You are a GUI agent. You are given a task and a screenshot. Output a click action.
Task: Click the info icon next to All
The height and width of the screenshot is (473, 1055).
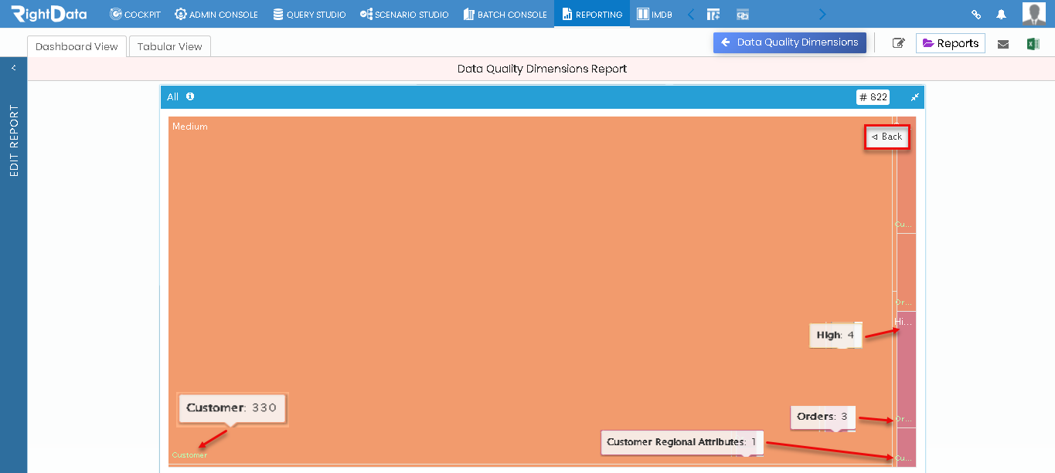tap(190, 96)
